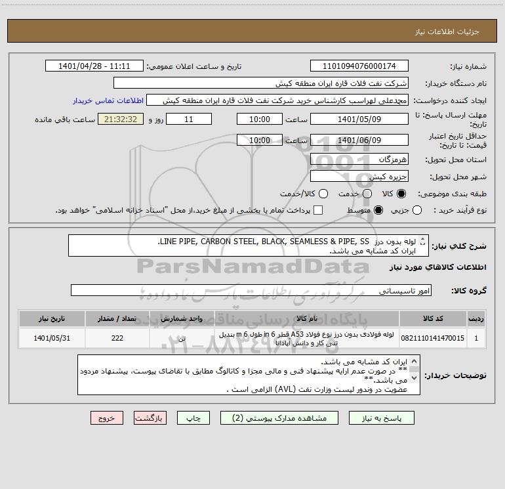The image size is (505, 489).
Task: Click the شرح کلی نیاز text area
Action: pos(249,245)
